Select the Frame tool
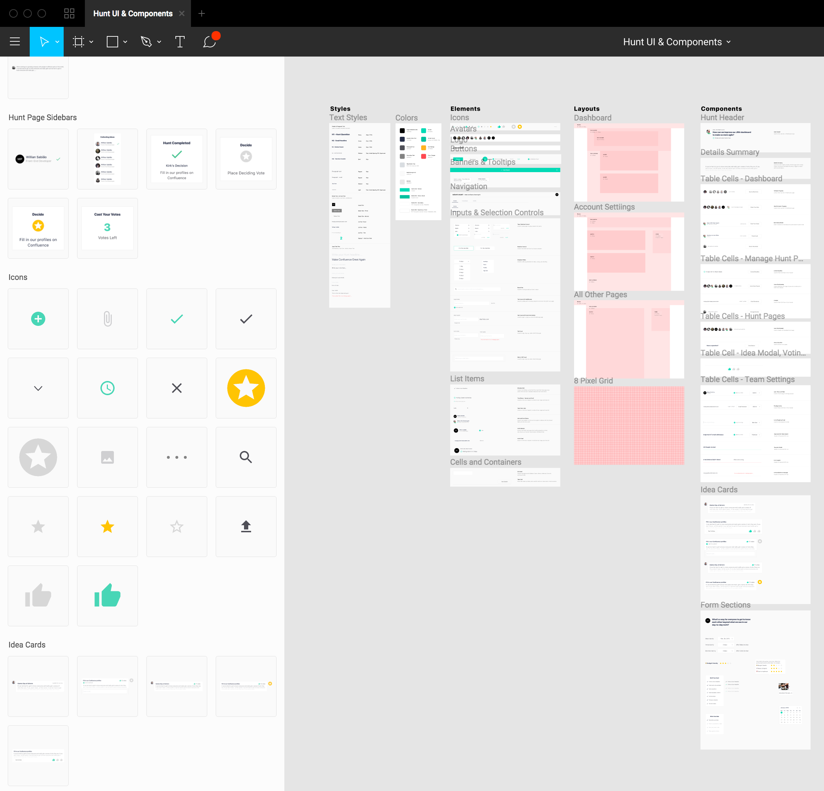The width and height of the screenshot is (824, 791). pyautogui.click(x=79, y=42)
